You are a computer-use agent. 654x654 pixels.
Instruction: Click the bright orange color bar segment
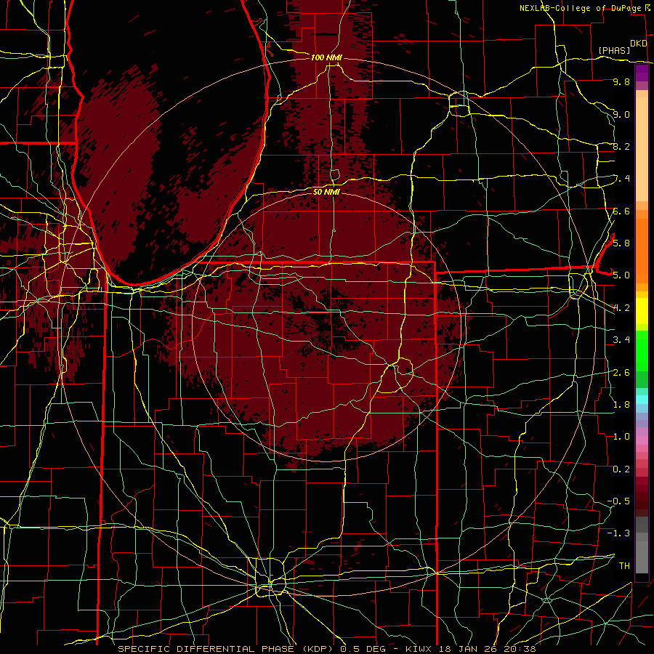pos(642,250)
